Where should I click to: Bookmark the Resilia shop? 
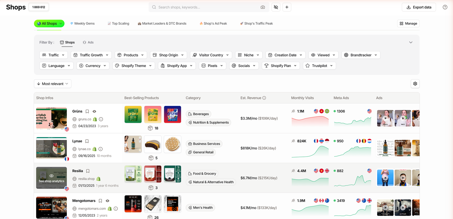(88, 171)
